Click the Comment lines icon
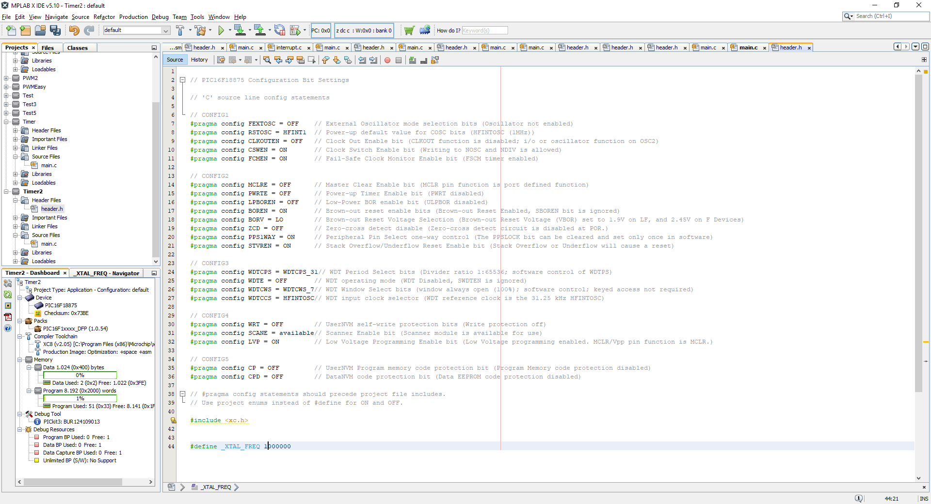 (x=413, y=60)
